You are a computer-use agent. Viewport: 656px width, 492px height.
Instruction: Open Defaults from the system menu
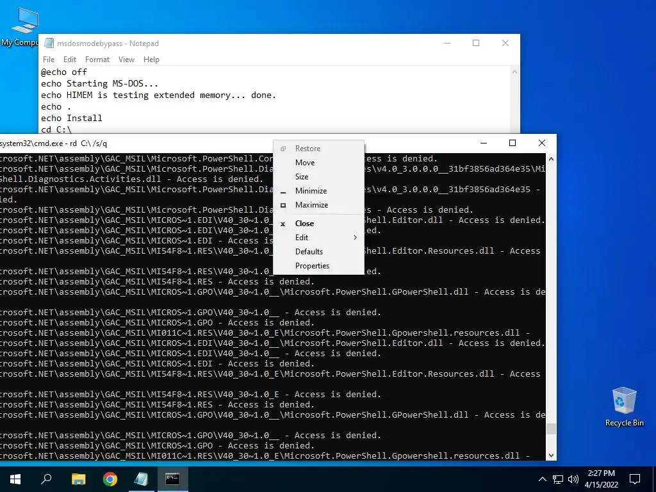coord(318,252)
